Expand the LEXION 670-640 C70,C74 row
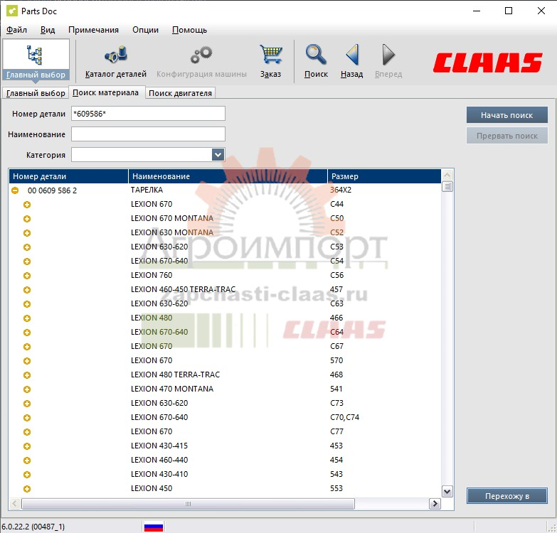The width and height of the screenshot is (557, 533). pos(27,418)
